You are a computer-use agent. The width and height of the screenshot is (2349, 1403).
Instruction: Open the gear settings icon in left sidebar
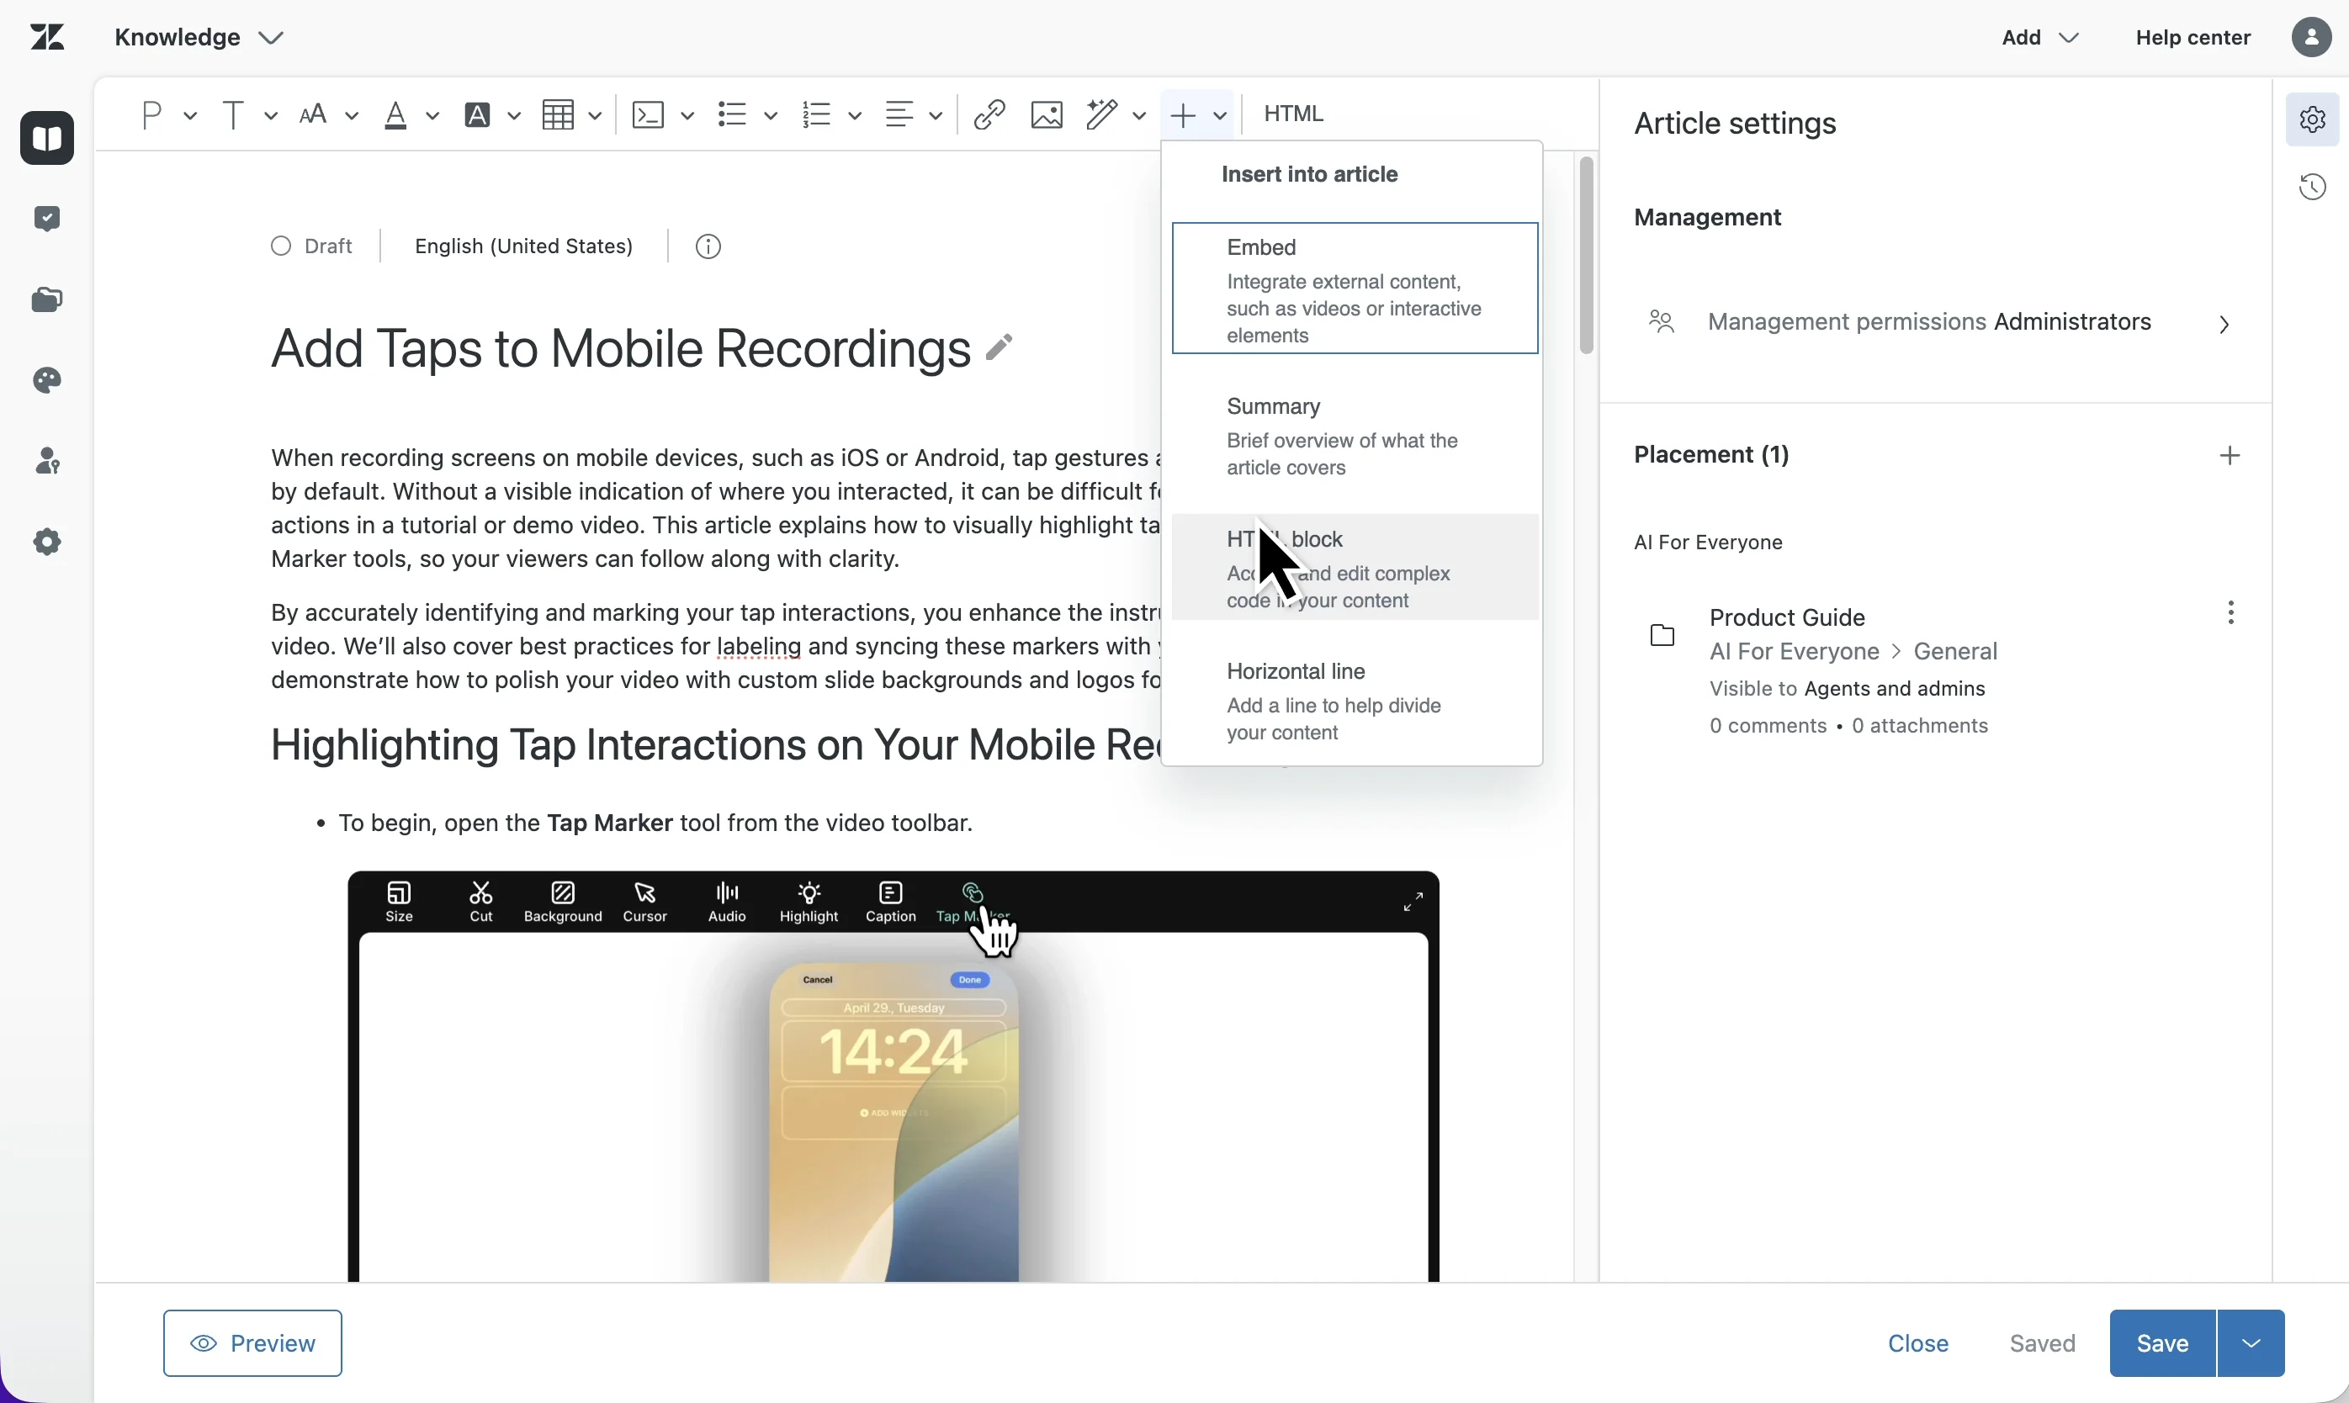pyautogui.click(x=47, y=542)
